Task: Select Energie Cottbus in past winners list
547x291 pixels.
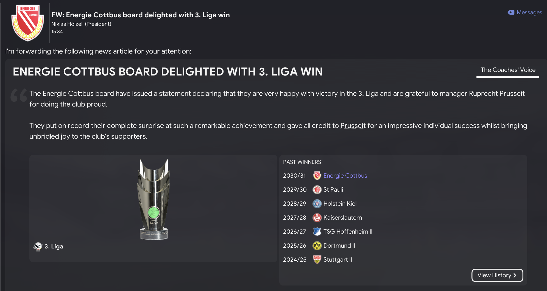Action: coord(345,176)
